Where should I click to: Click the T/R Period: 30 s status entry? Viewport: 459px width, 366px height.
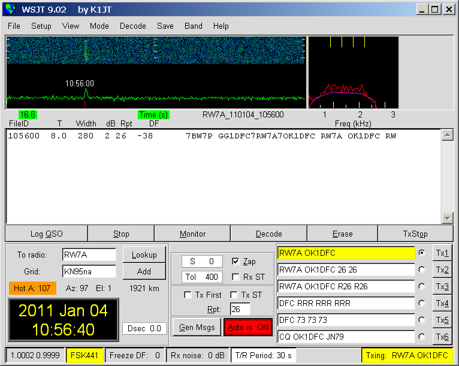click(264, 355)
